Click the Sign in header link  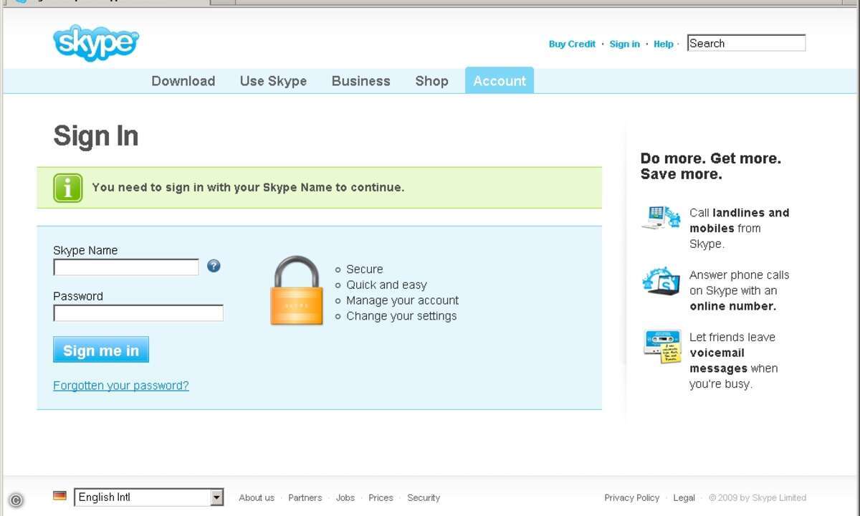[x=625, y=44]
